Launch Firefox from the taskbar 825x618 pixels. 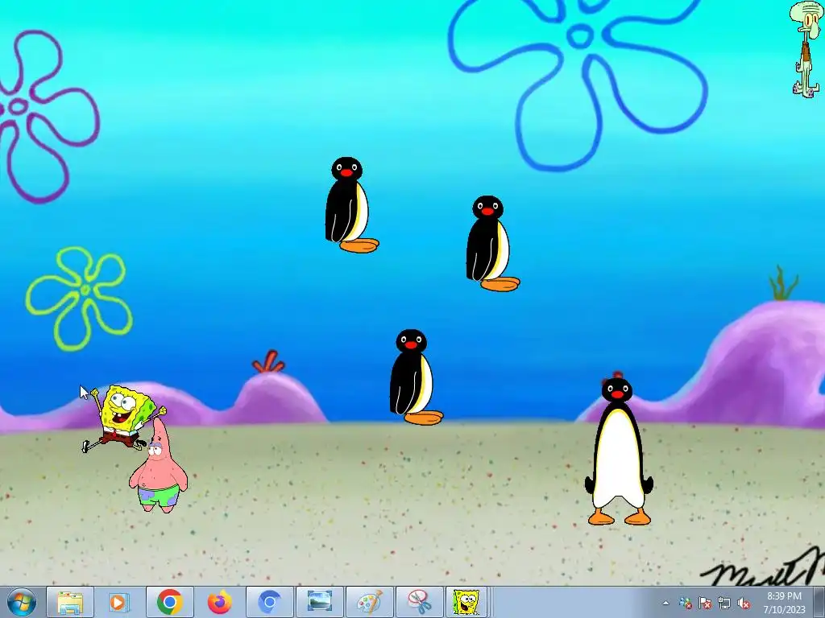(x=219, y=602)
